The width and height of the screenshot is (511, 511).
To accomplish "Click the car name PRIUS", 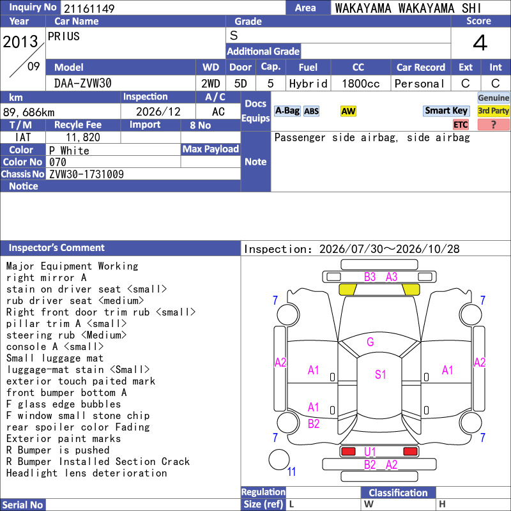I will 63,36.
